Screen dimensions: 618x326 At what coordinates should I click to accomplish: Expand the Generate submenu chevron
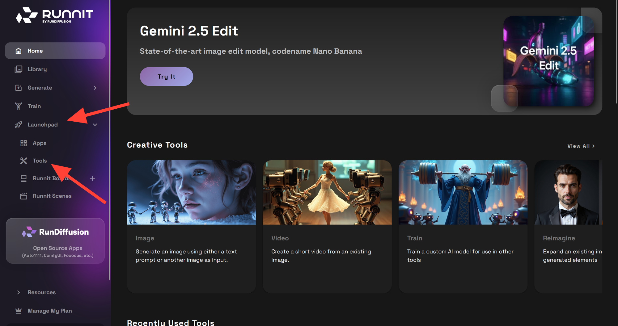click(95, 88)
